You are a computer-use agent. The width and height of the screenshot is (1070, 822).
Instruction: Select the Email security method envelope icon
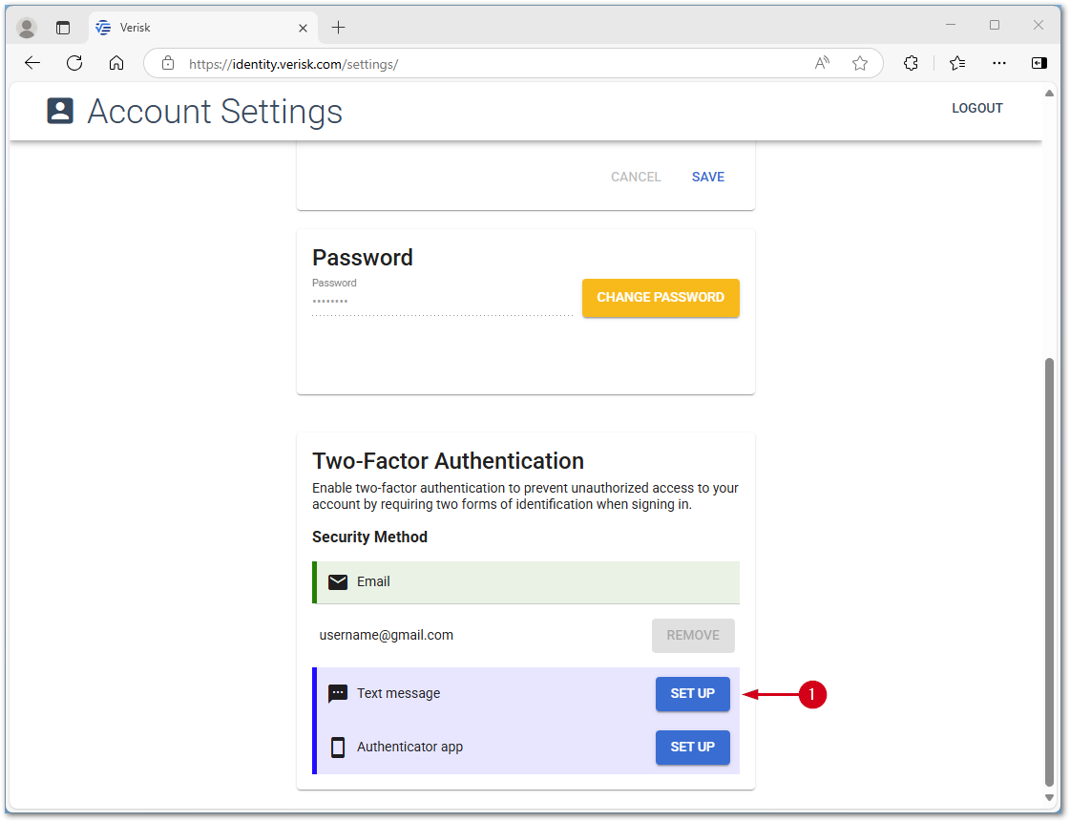click(338, 581)
